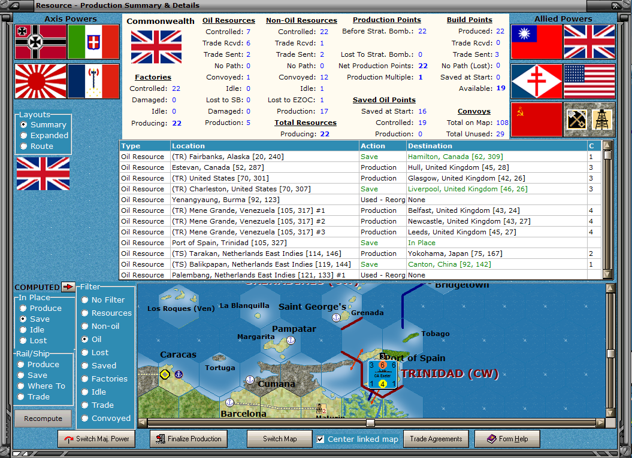Select Port of Spain, Trinidad row
This screenshot has width=632, height=458.
361,243
